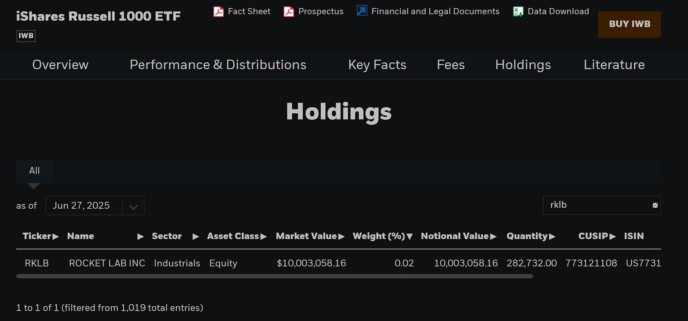
Task: Sort holdings by Ticker column arrow
Action: coord(56,237)
